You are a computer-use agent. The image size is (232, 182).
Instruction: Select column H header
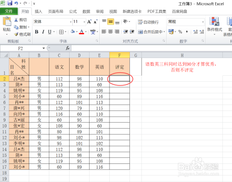click(182, 55)
